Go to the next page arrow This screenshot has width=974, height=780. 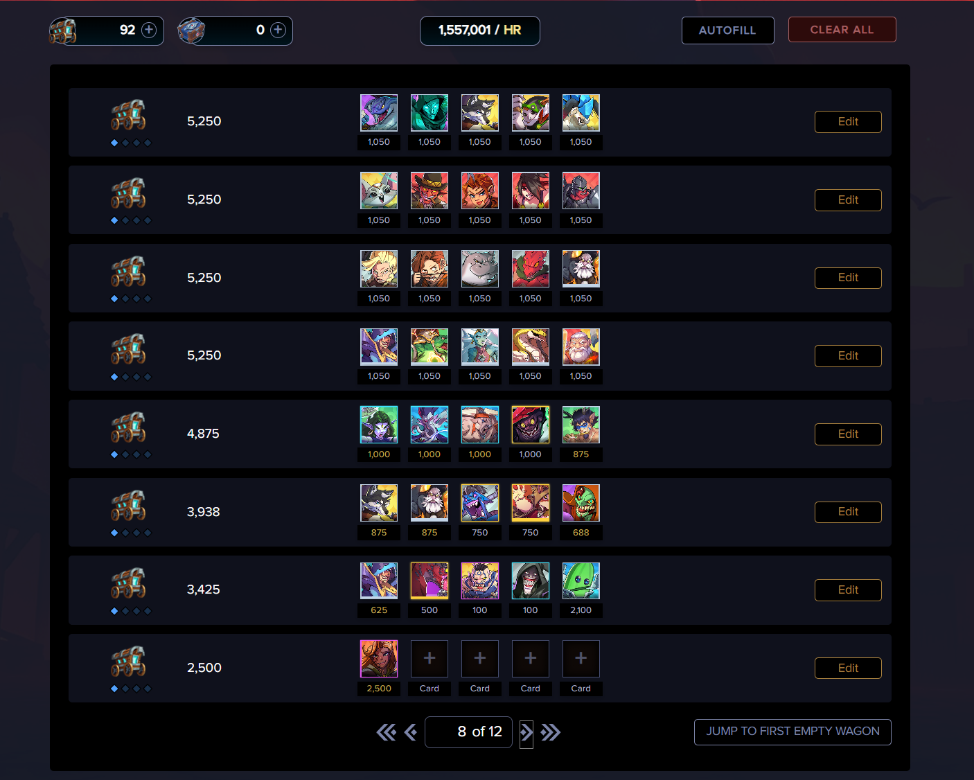tap(526, 732)
